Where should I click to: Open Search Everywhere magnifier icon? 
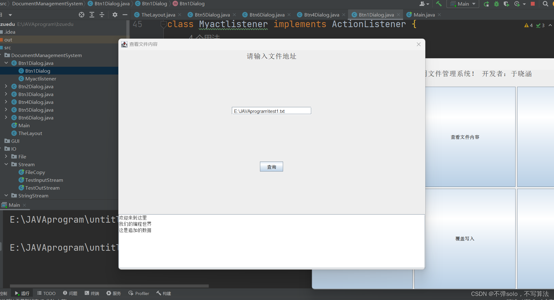tap(545, 4)
